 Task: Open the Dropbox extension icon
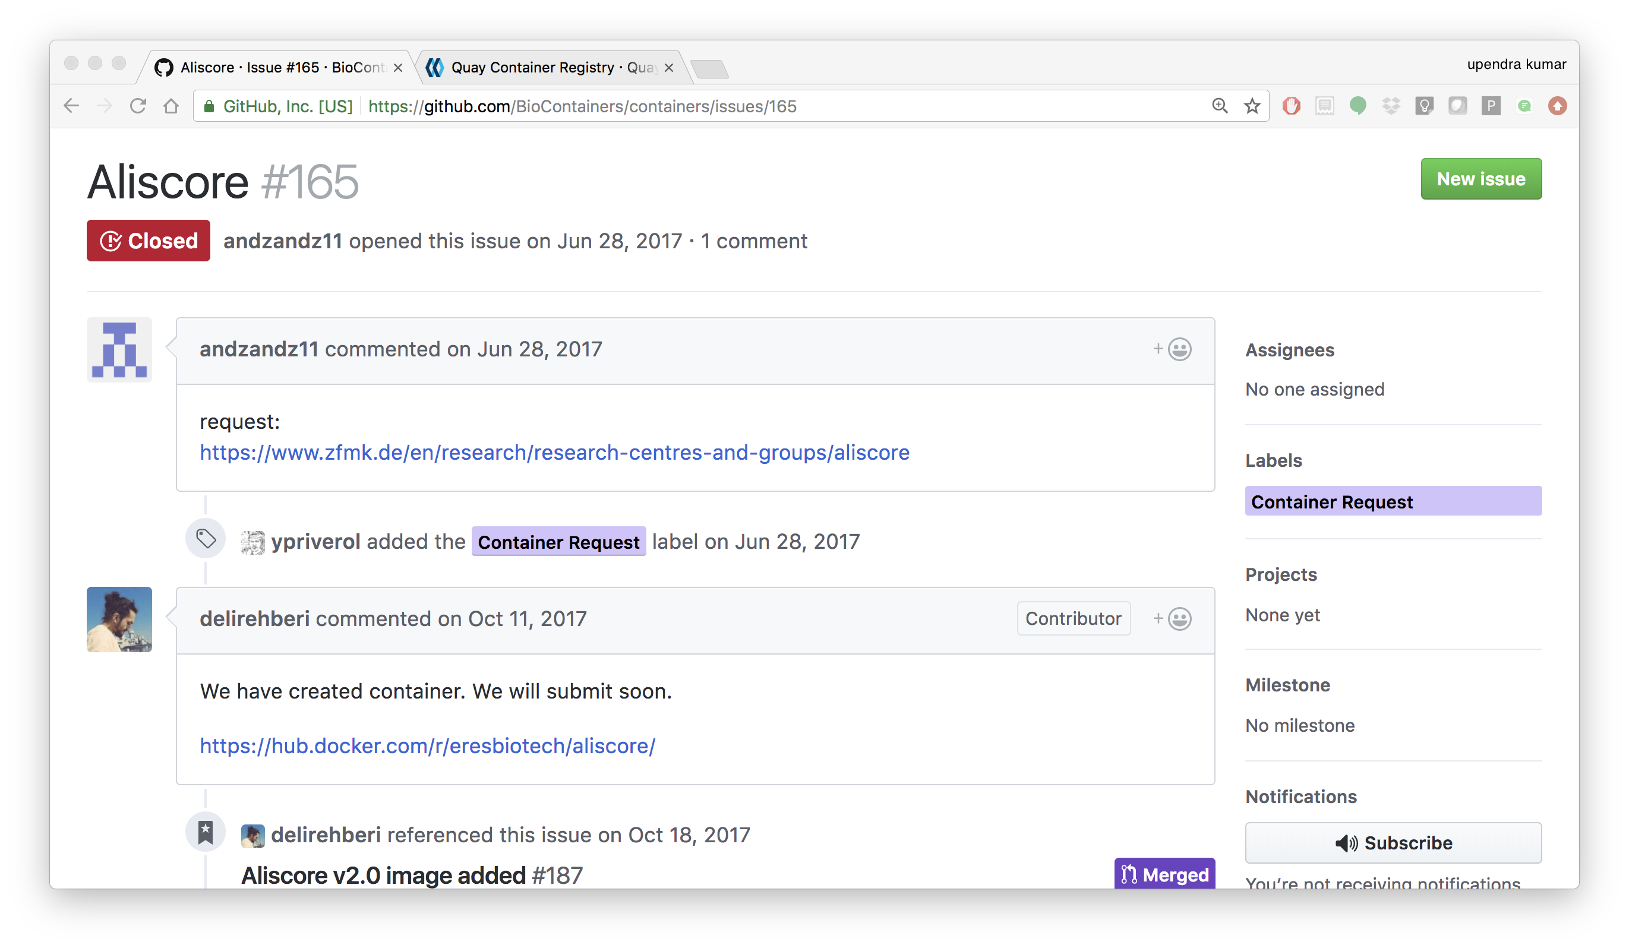(x=1391, y=106)
